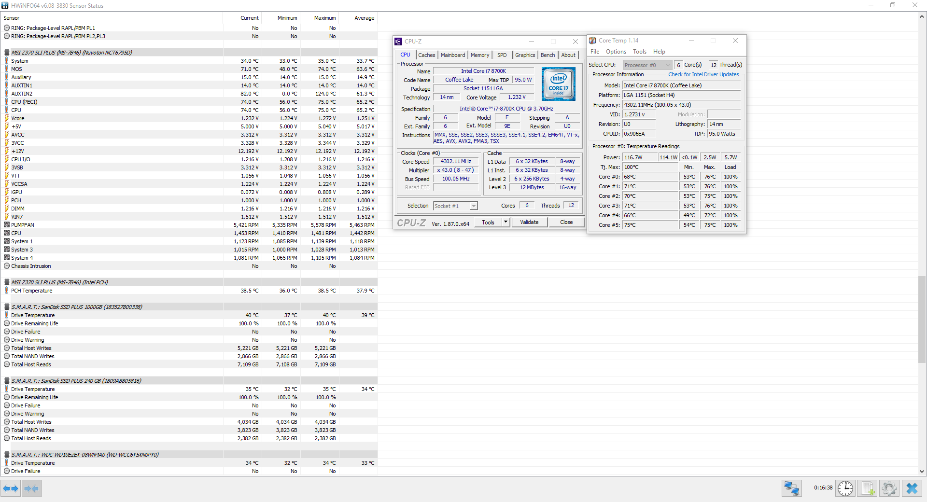Click the 'Tj. Max' 100°C value in Core Temp
This screenshot has width=927, height=502.
tap(650, 167)
